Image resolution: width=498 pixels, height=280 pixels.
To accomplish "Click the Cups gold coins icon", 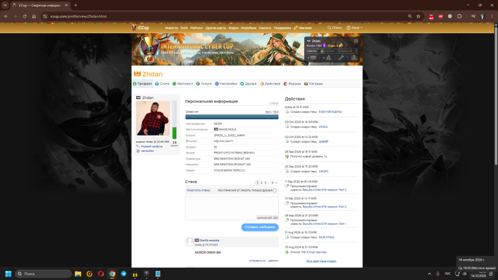I will (x=341, y=46).
